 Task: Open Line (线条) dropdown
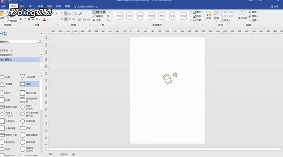(198, 16)
